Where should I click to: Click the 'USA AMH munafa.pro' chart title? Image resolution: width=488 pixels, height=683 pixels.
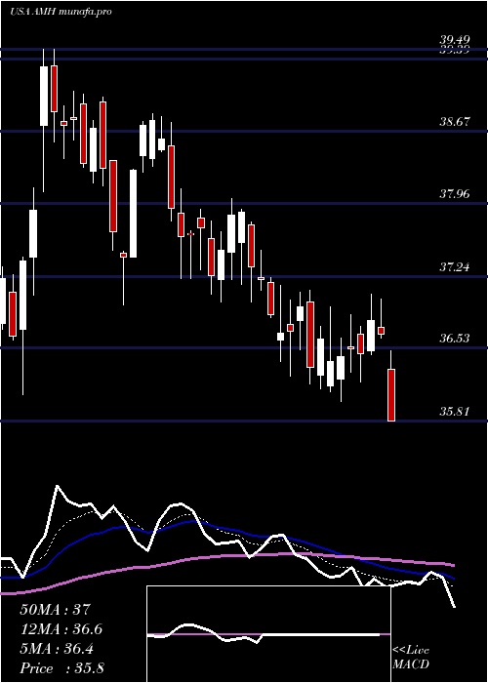(x=61, y=12)
